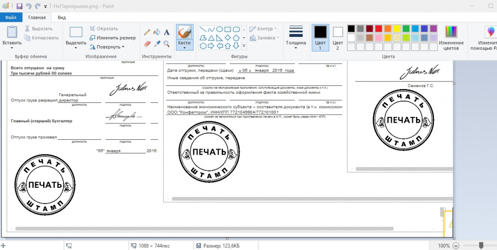
Task: Click the Save icon in quick access toolbar
Action: pos(19,6)
